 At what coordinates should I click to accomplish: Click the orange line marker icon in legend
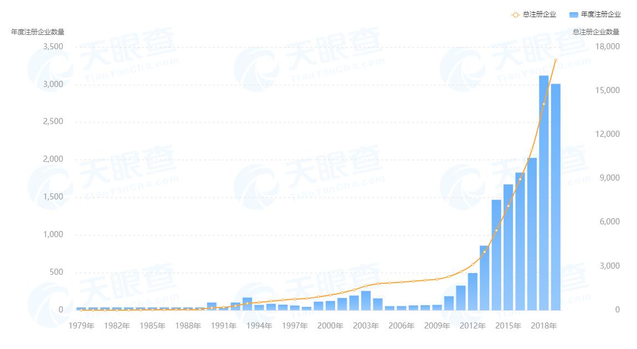click(516, 15)
